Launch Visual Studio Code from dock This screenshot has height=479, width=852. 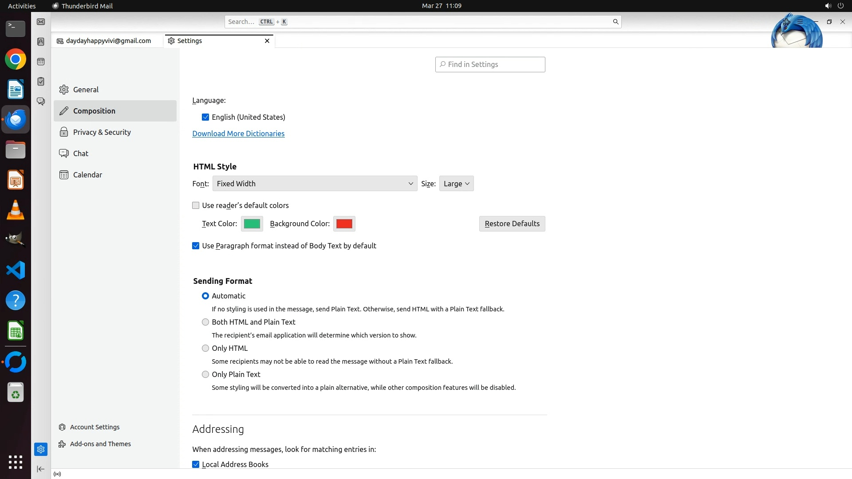(x=16, y=270)
